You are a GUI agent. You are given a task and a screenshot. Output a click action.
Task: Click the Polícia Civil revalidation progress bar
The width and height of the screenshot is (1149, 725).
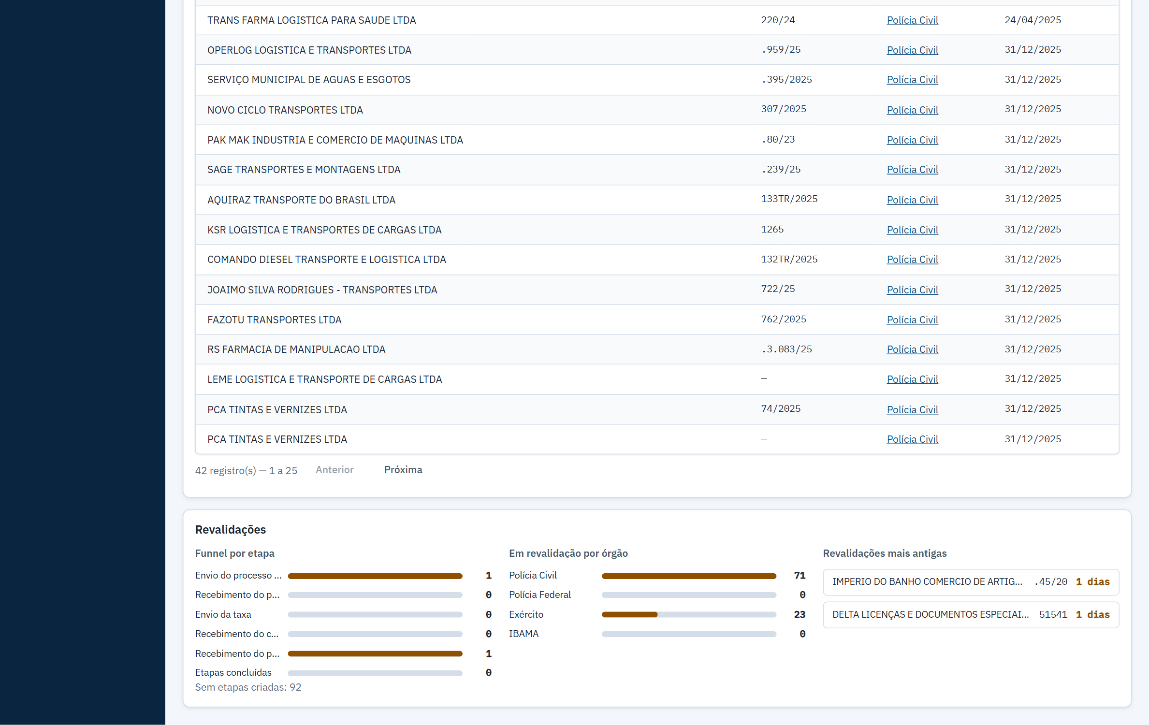[x=689, y=576]
